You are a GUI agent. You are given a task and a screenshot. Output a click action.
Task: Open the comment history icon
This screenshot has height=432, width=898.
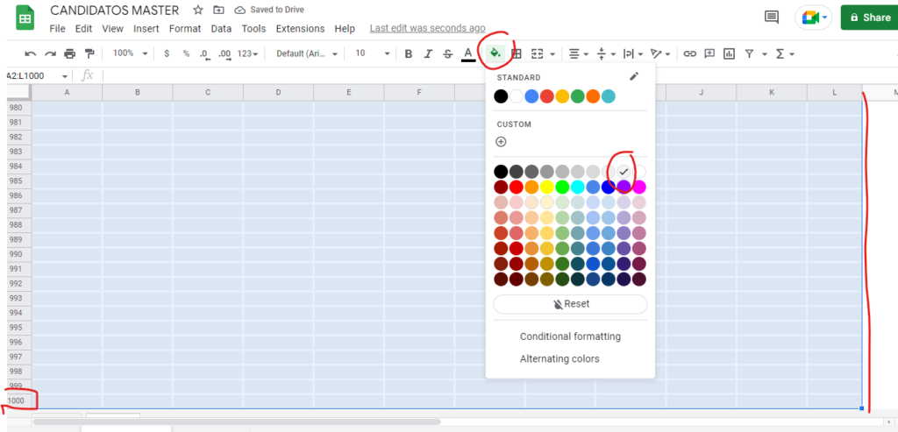pos(772,18)
